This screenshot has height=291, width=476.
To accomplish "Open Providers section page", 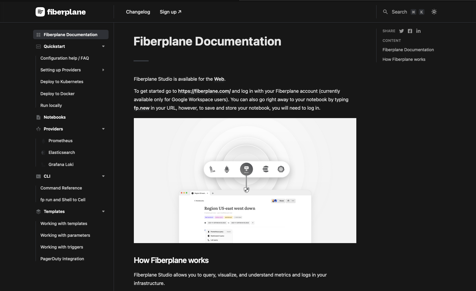I will (x=53, y=129).
